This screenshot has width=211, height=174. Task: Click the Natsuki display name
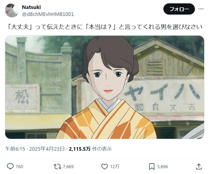(x=31, y=7)
